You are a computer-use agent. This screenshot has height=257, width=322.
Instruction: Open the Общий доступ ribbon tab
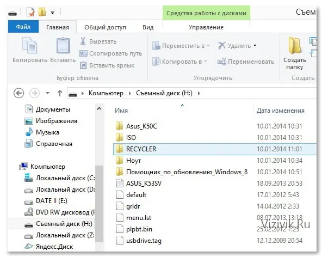(105, 27)
